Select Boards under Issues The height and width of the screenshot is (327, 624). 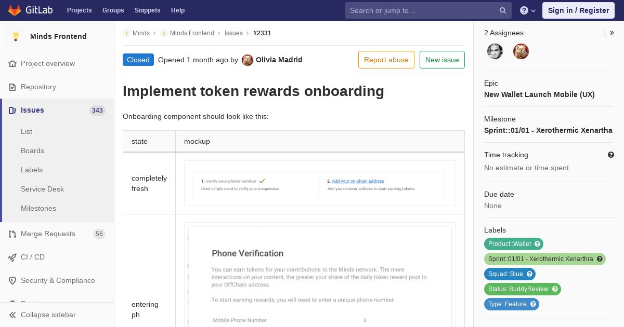[x=32, y=151]
